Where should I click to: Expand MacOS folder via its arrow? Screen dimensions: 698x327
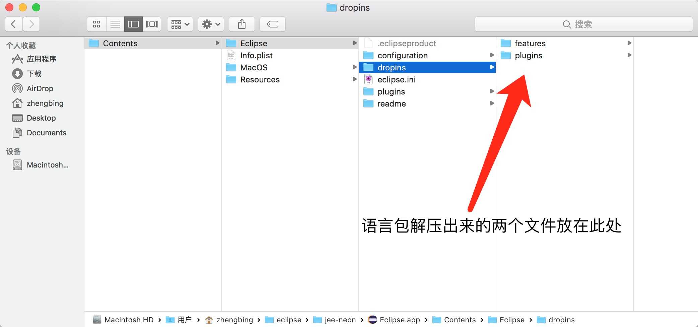click(x=355, y=67)
